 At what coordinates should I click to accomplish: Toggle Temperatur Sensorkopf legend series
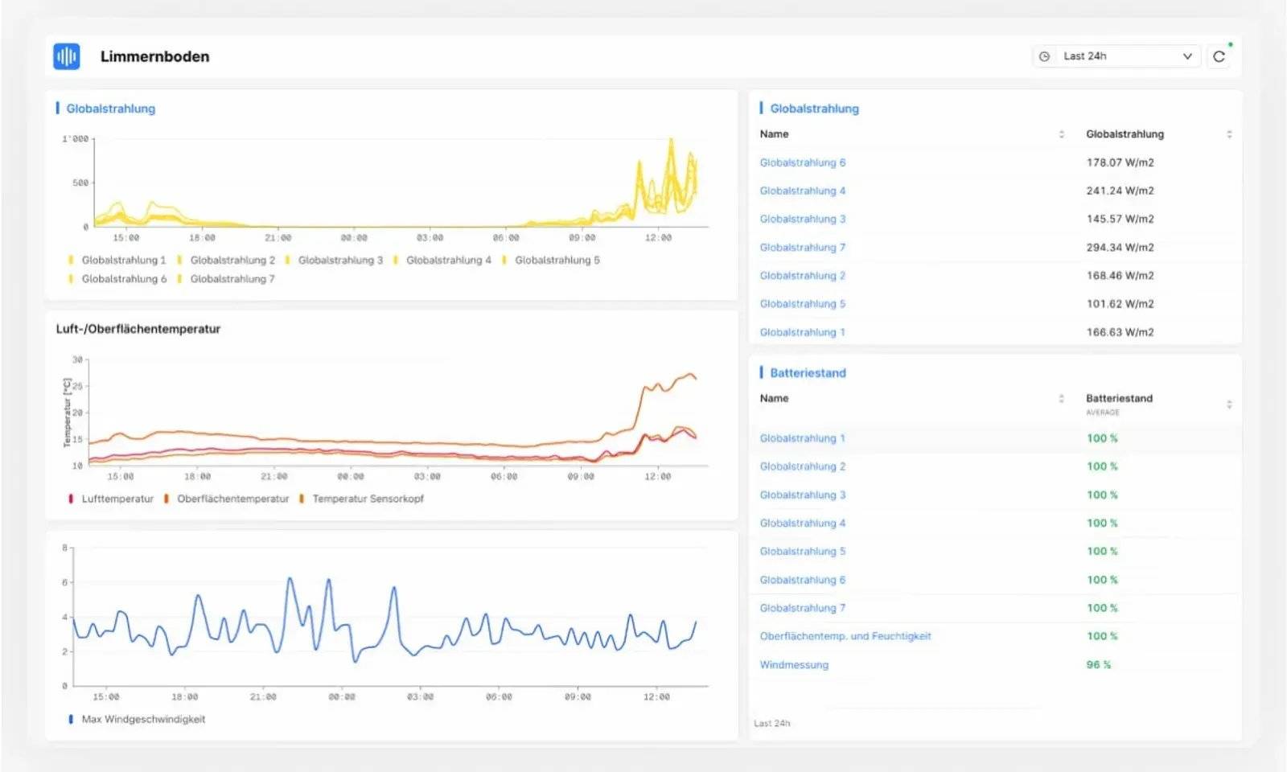pos(361,499)
